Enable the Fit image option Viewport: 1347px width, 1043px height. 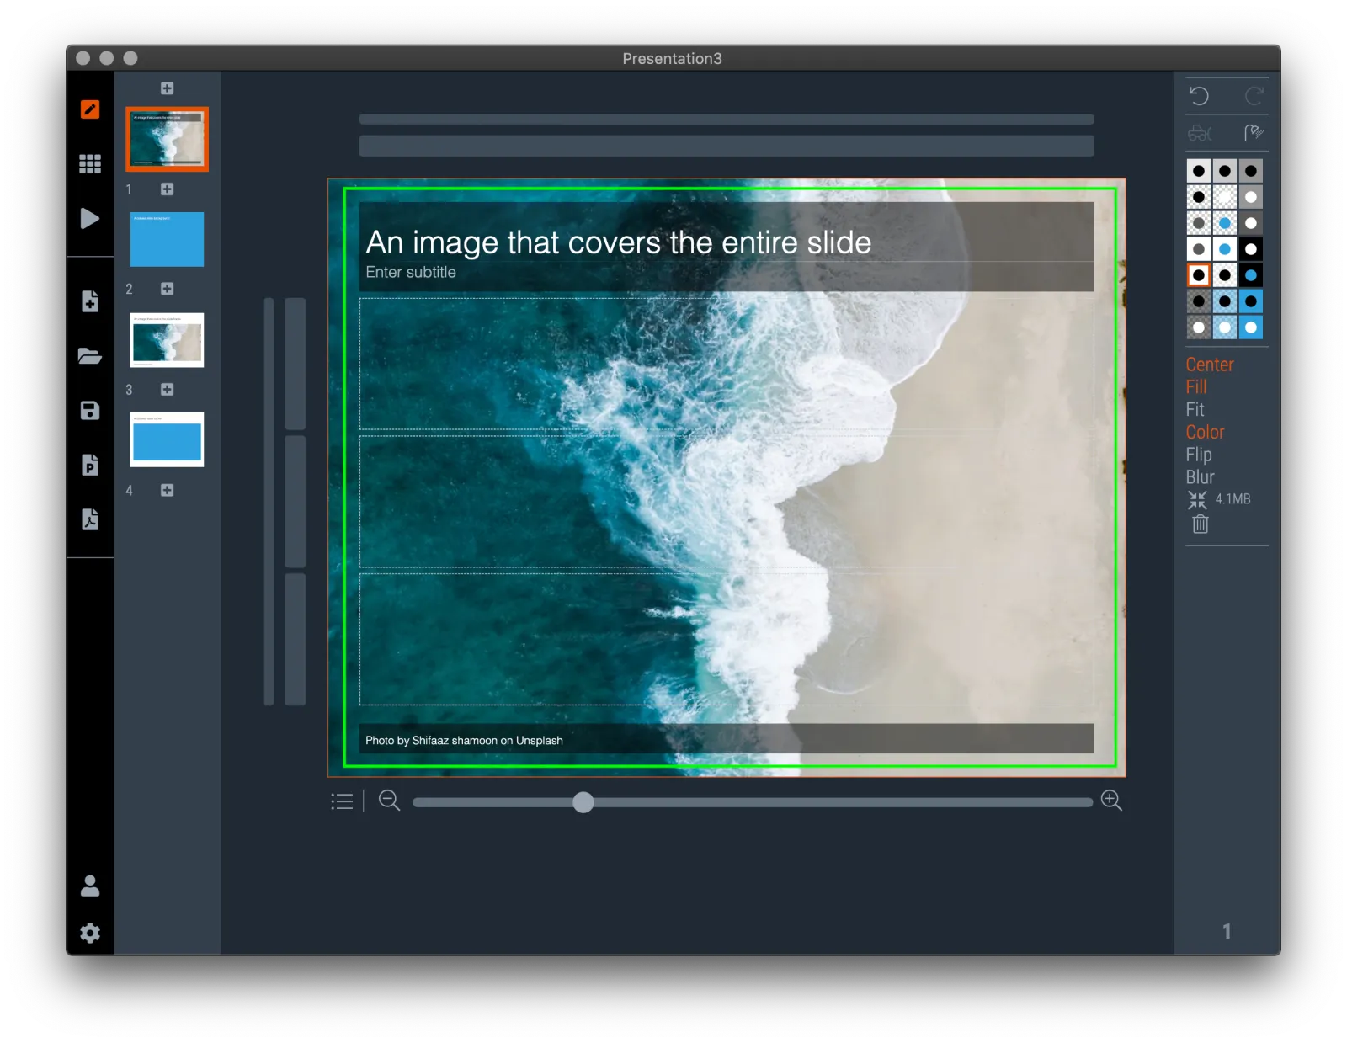coord(1195,410)
